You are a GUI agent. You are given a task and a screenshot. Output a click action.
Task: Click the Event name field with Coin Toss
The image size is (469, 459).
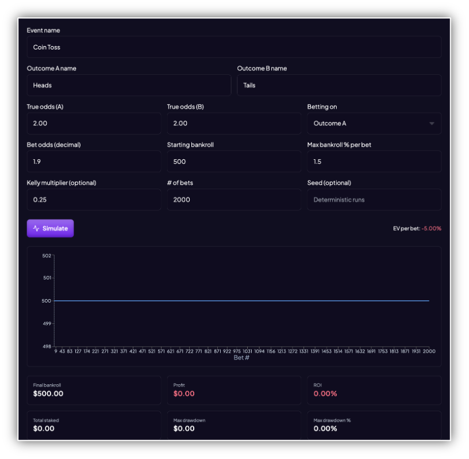[x=234, y=47]
